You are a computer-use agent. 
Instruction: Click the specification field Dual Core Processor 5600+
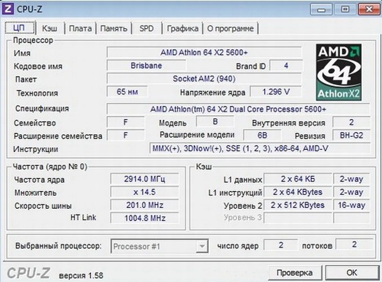pyautogui.click(x=238, y=109)
